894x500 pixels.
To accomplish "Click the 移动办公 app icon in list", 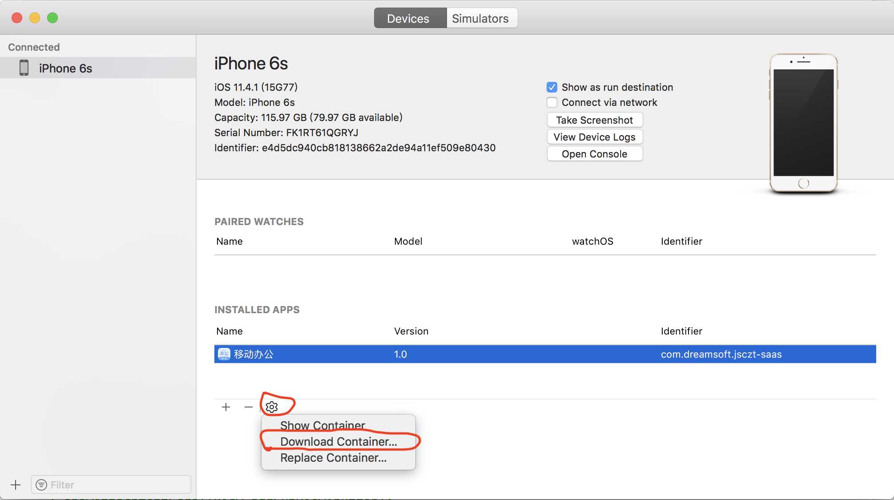I will click(224, 354).
